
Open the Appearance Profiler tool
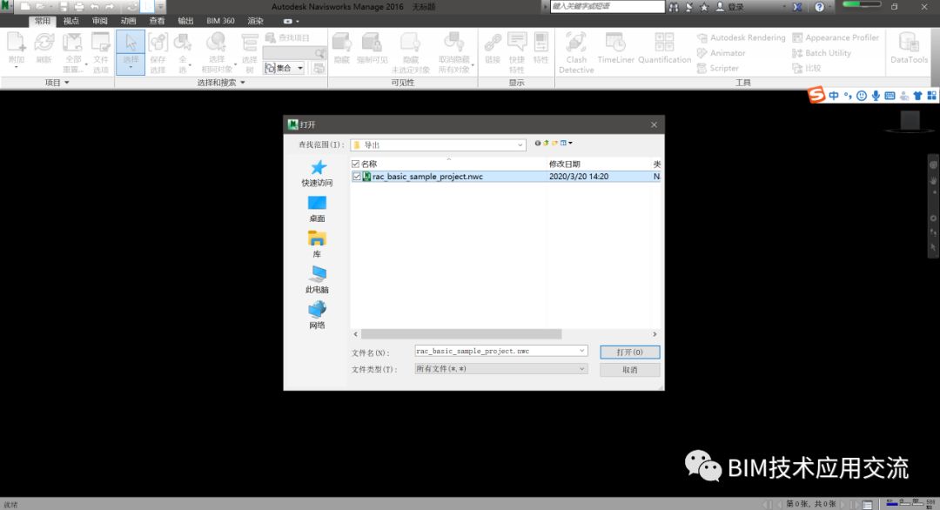836,37
